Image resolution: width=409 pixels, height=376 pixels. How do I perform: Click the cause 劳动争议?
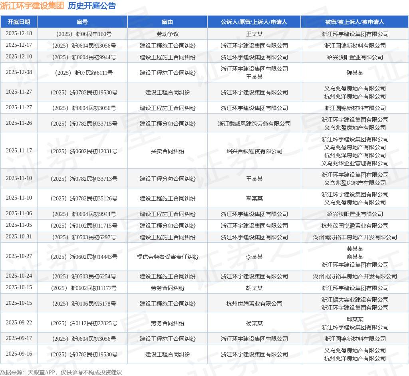167,34
